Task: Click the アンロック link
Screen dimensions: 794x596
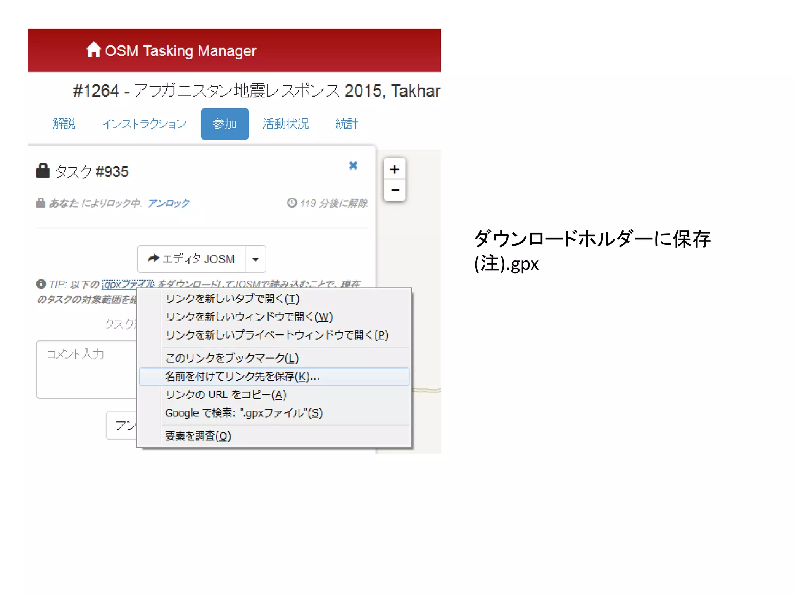Action: pos(169,203)
